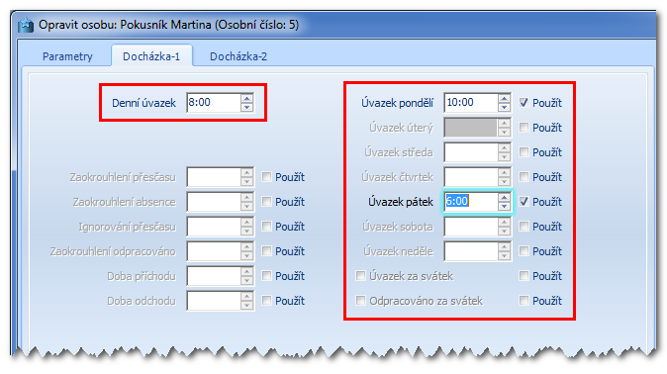The image size is (667, 374).
Task: Select the Docházka-1 tab
Action: click(151, 55)
